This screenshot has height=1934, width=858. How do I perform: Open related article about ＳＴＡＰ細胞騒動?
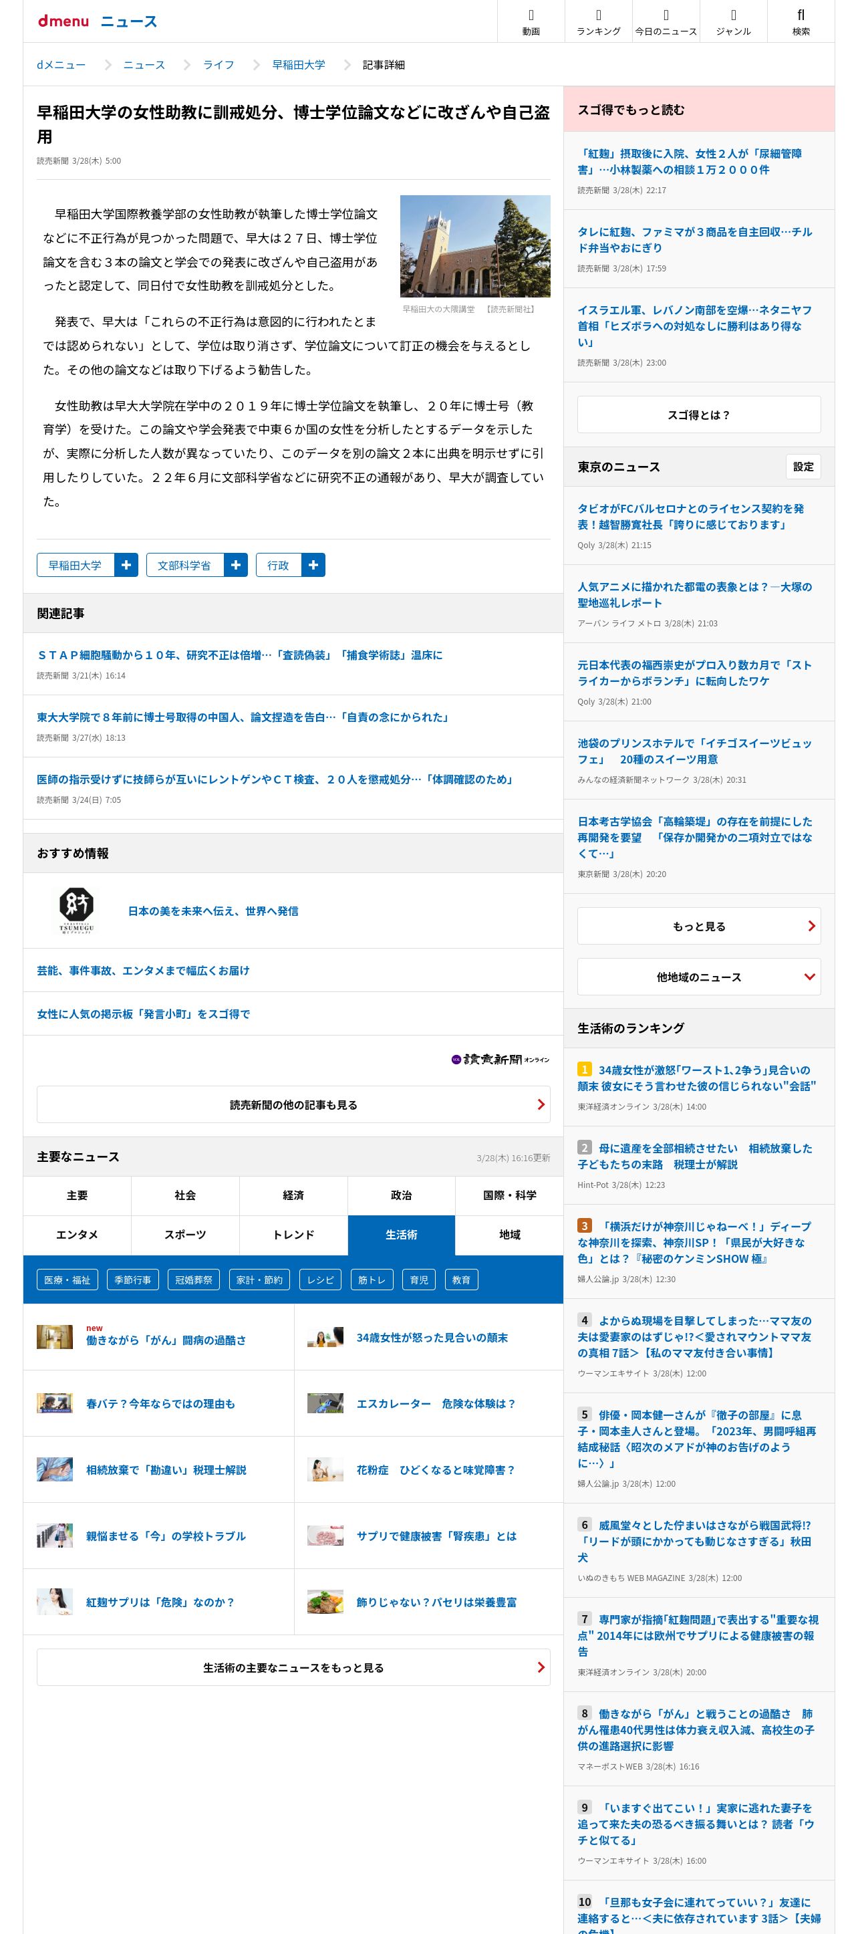pyautogui.click(x=239, y=654)
